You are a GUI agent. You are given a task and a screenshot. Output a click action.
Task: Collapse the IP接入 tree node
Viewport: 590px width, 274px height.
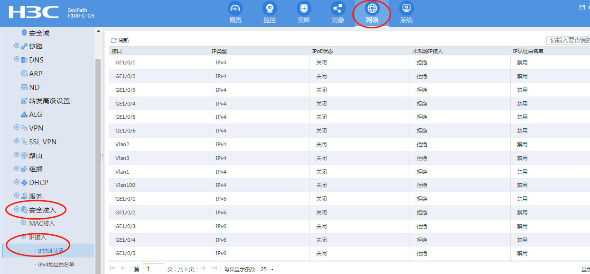(24, 237)
